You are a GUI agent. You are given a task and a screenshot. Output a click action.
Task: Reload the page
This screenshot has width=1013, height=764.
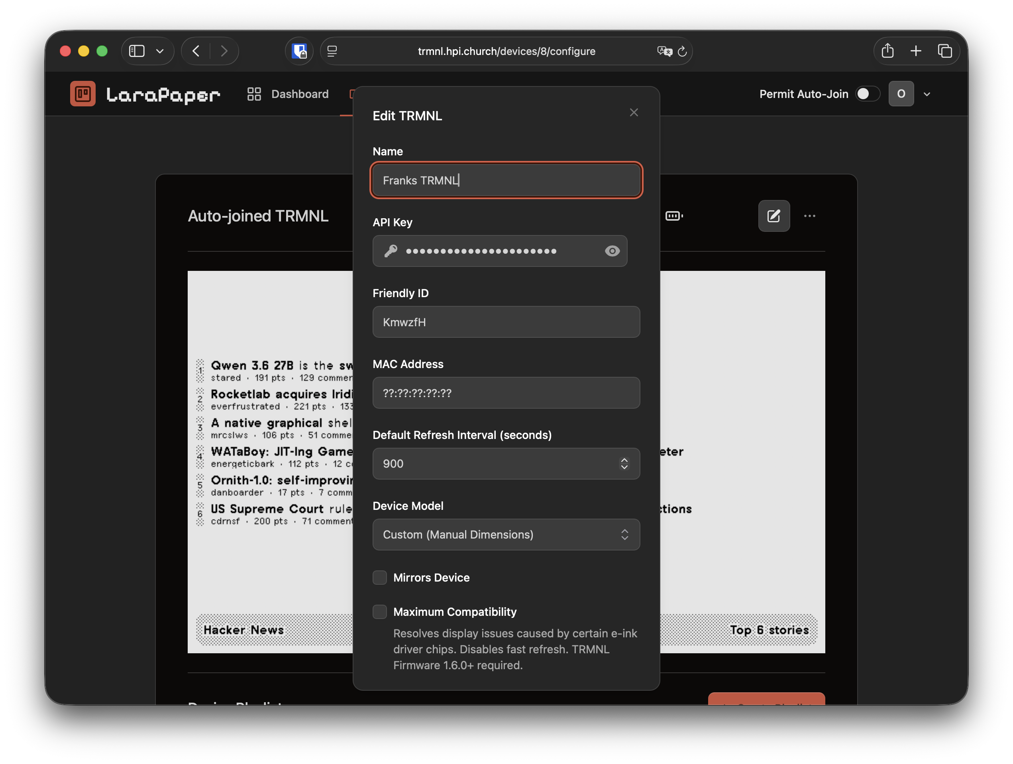point(682,51)
